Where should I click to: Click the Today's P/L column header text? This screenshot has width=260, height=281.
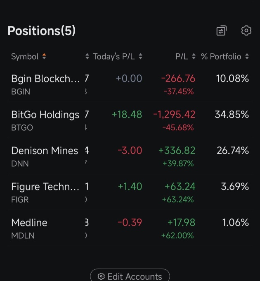[x=114, y=57]
